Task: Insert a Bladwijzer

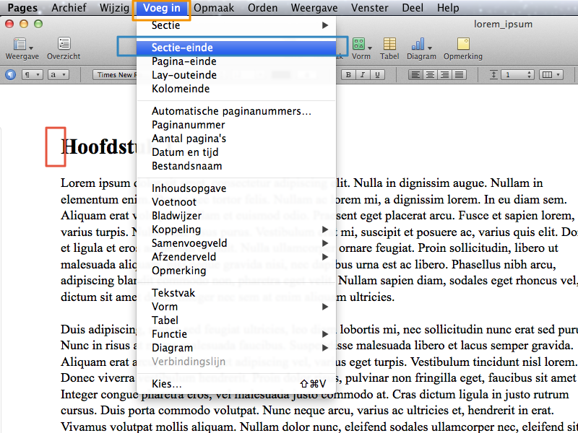Action: 236,215
